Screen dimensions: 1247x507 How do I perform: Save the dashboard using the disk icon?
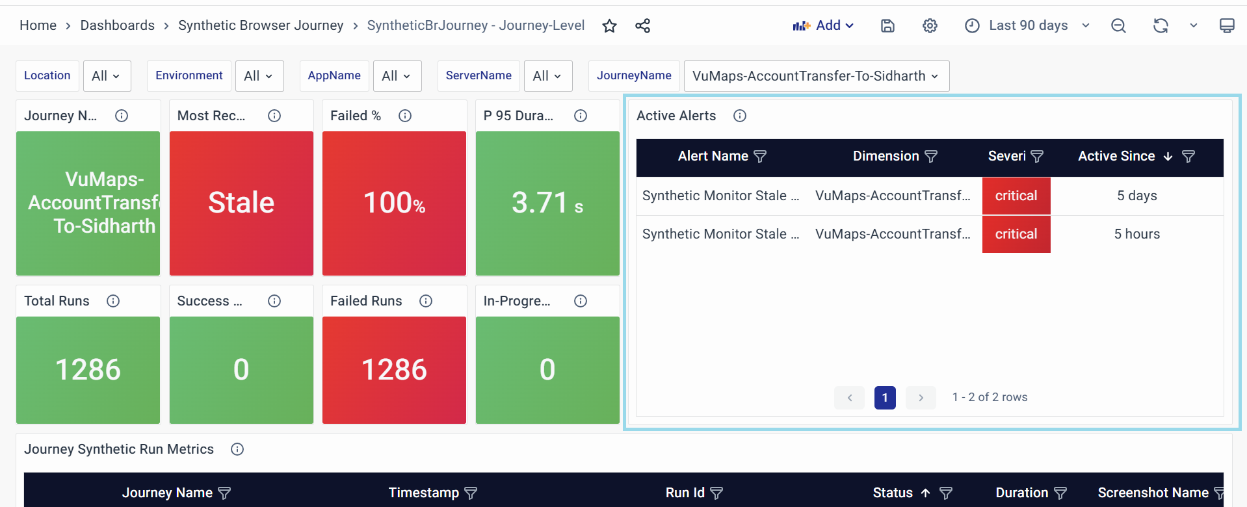pyautogui.click(x=887, y=26)
